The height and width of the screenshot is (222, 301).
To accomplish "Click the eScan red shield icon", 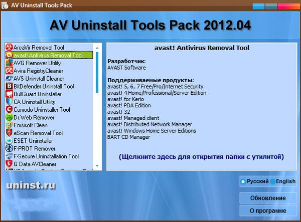I will pyautogui.click(x=9, y=133).
